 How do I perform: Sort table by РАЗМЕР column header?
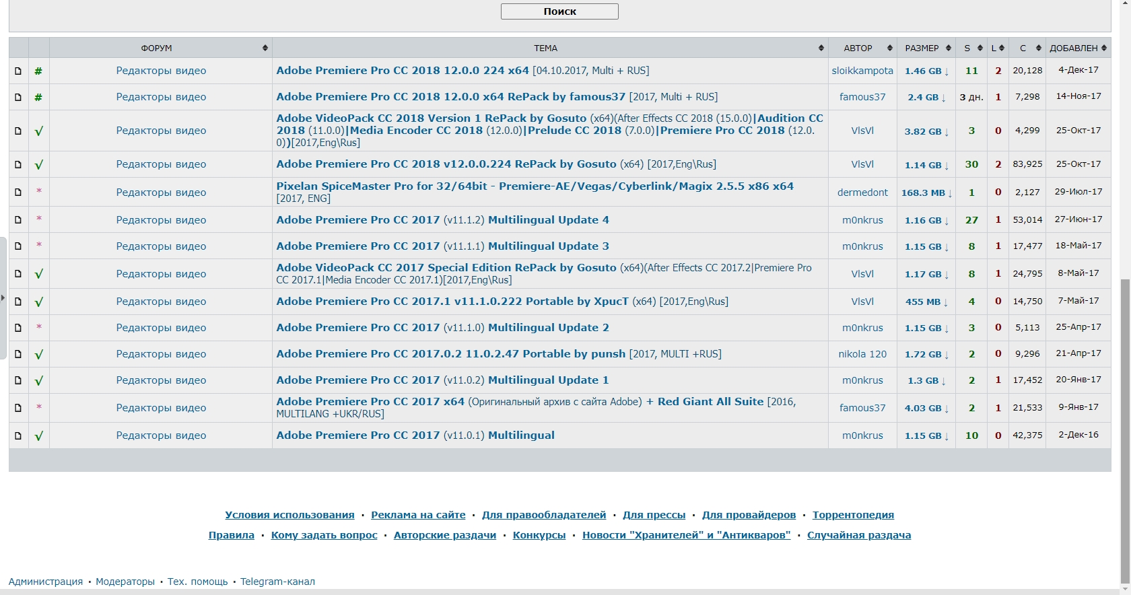click(x=926, y=48)
